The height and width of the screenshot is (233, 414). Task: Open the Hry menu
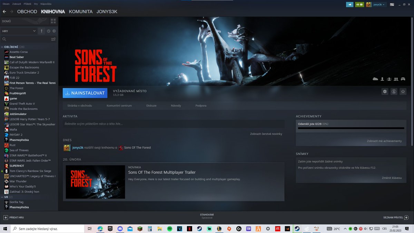(x=36, y=3)
